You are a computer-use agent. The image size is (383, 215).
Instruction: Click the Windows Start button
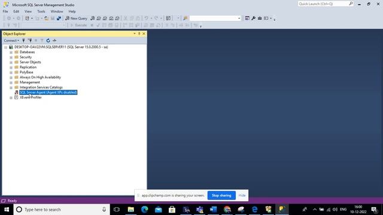point(7,210)
